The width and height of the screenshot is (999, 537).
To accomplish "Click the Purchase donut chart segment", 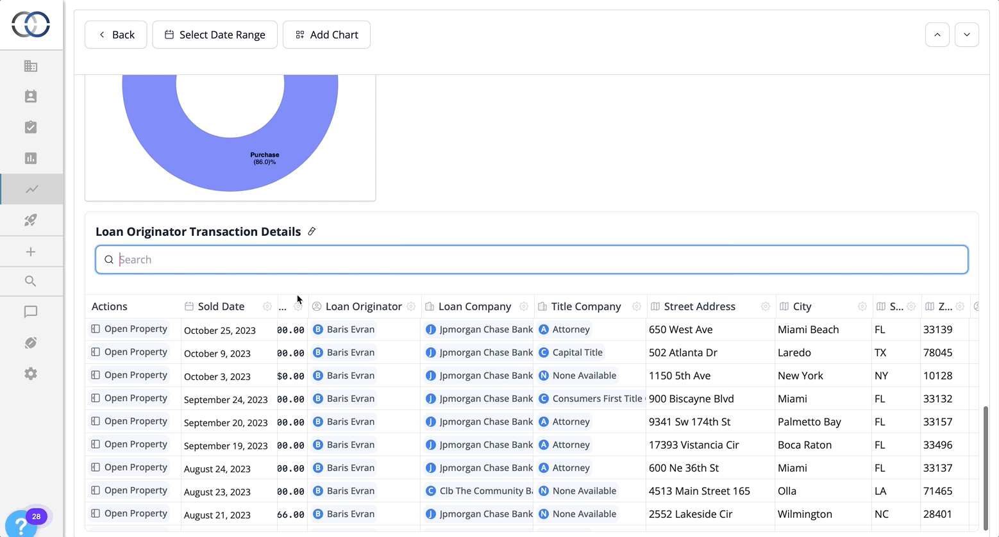I will (x=264, y=158).
